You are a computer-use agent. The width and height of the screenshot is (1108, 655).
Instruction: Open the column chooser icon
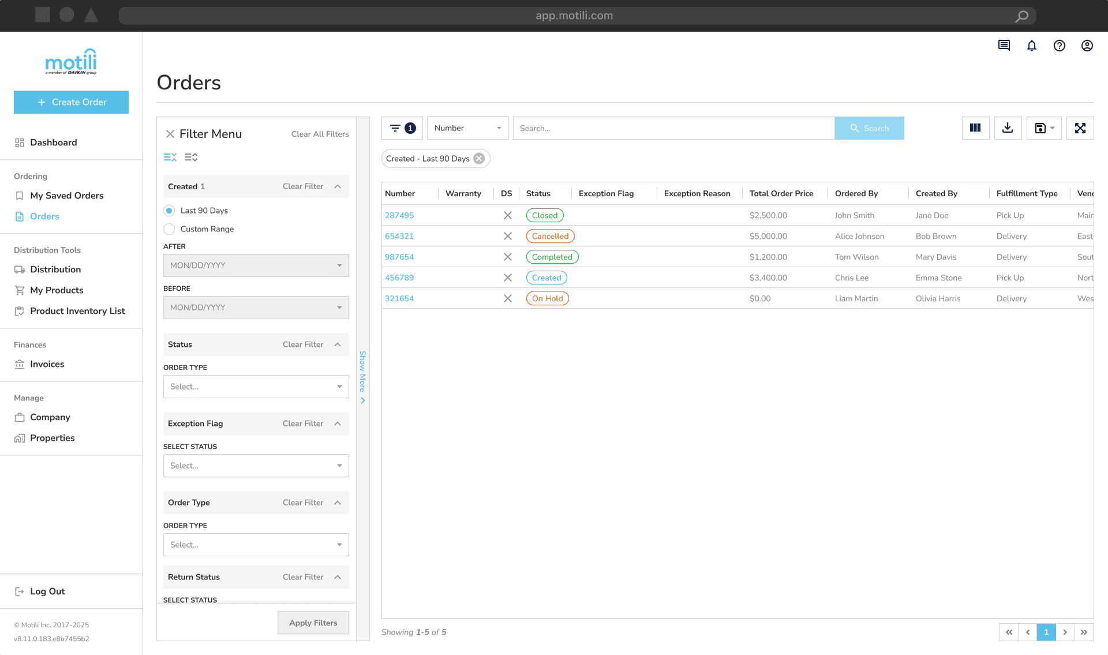coord(975,128)
